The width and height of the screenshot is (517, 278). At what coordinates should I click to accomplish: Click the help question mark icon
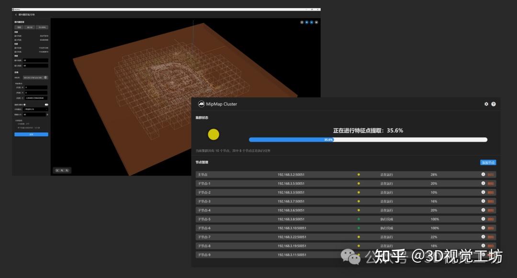[x=494, y=104]
